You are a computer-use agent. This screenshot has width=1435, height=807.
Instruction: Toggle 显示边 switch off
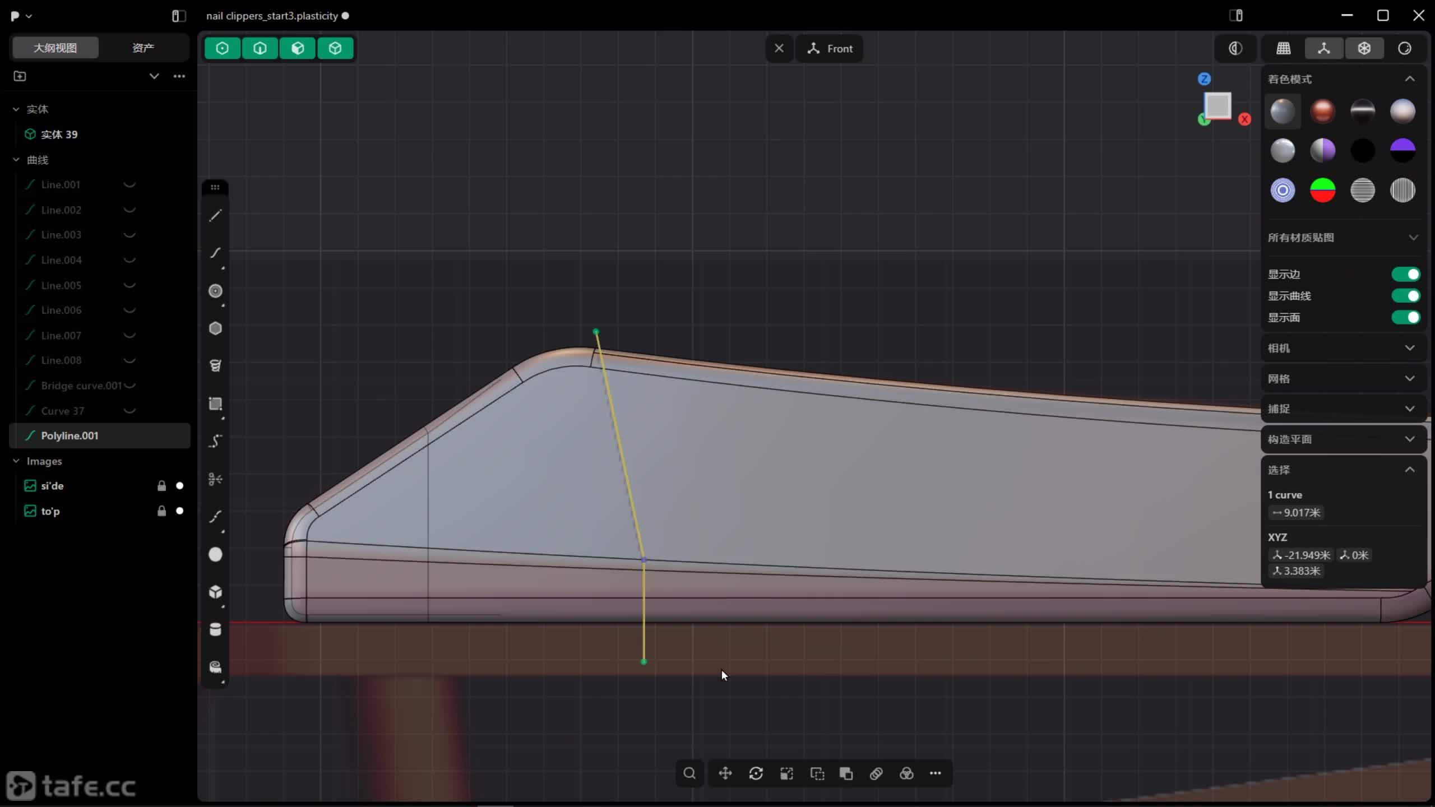(1406, 274)
